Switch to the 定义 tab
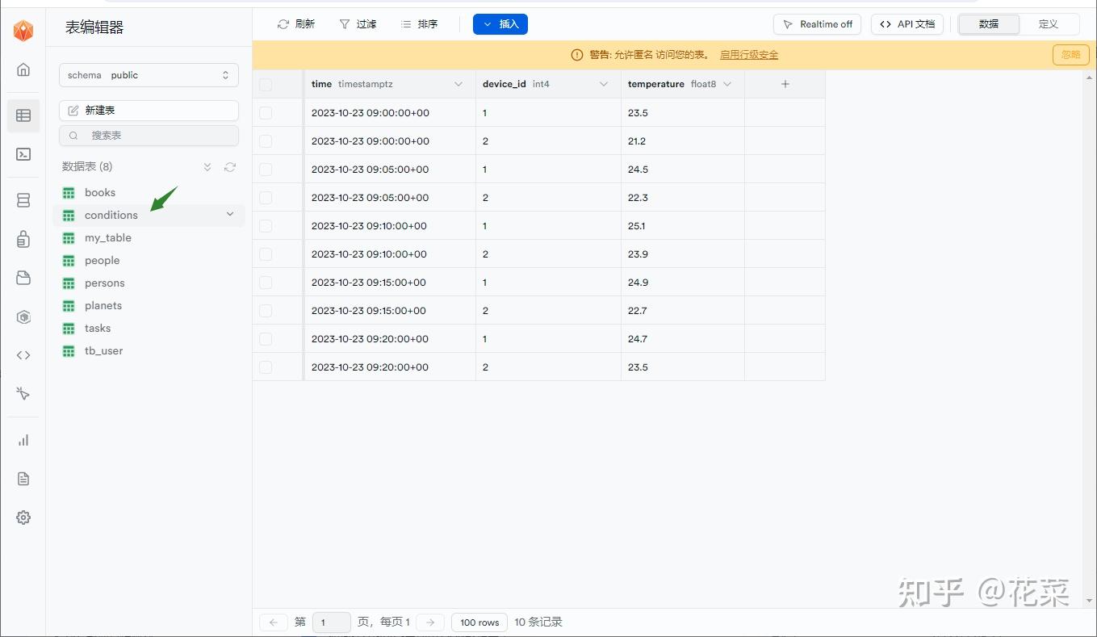Screen dimensions: 1097x637 pyautogui.click(x=1048, y=24)
